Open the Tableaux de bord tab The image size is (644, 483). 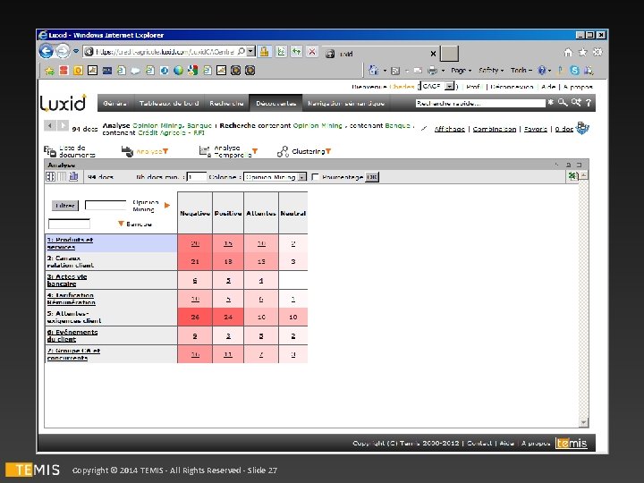pyautogui.click(x=169, y=103)
